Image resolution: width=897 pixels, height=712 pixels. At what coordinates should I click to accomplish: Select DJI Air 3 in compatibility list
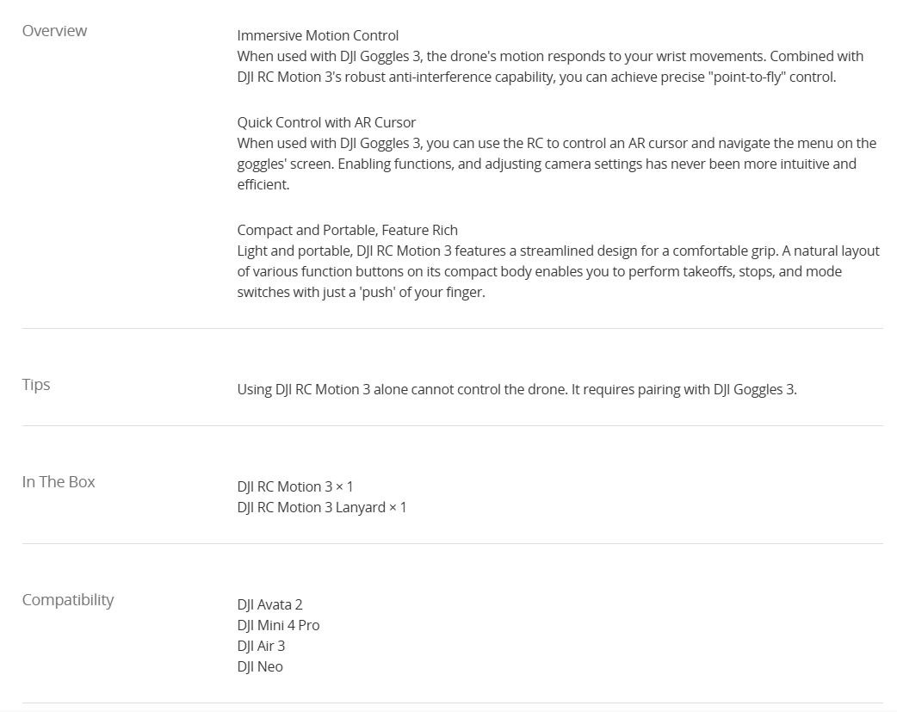click(261, 646)
